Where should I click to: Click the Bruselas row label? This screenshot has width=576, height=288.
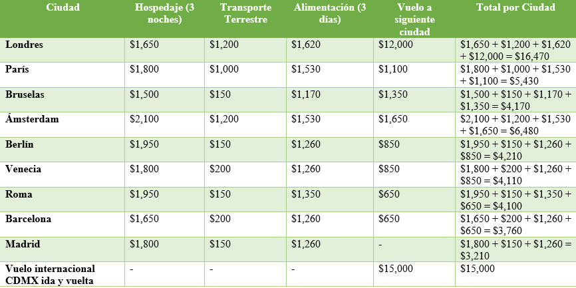pyautogui.click(x=25, y=95)
